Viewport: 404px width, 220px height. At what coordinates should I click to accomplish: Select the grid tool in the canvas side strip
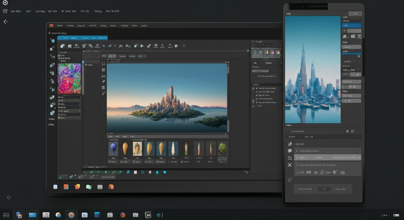point(103,70)
